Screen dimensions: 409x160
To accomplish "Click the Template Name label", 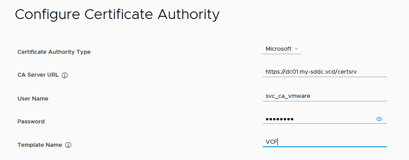I will [39, 145].
